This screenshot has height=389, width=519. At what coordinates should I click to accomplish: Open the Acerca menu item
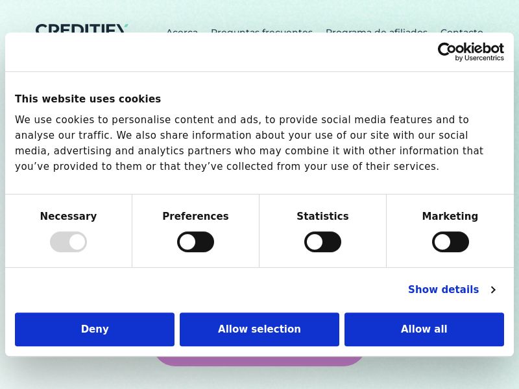[182, 30]
